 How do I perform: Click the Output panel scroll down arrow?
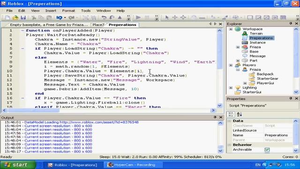click(x=220, y=151)
